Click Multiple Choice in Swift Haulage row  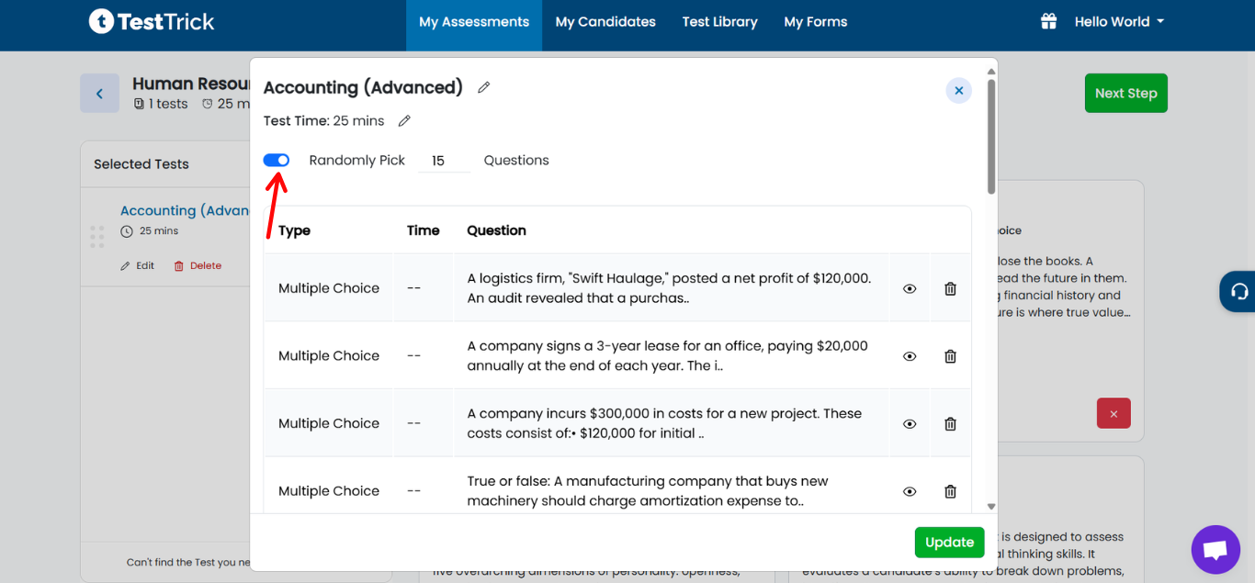click(x=329, y=288)
